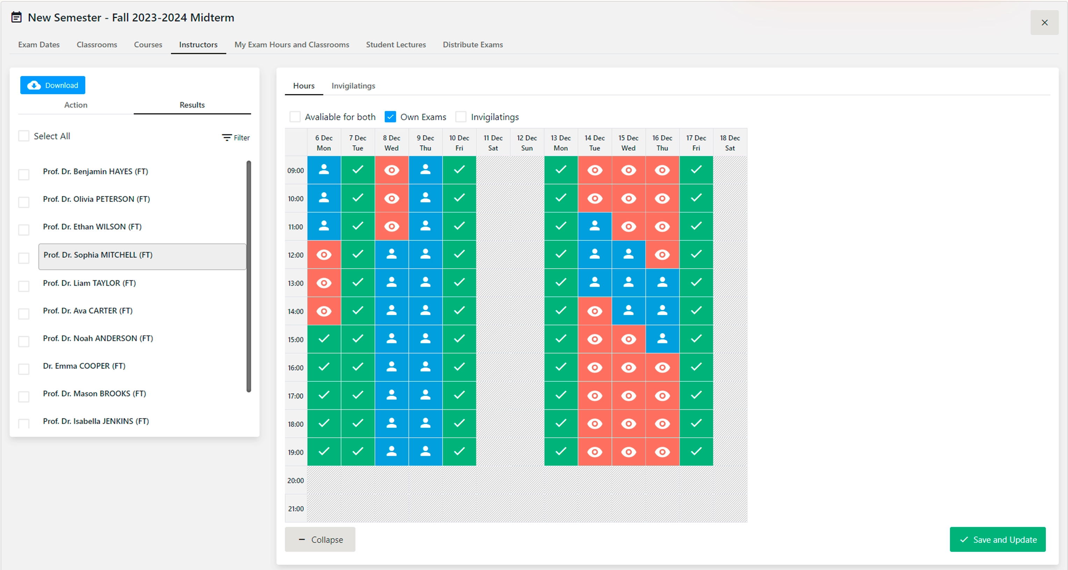Click the eye icon on 14 Dec at 14:00
The image size is (1068, 570).
[594, 311]
